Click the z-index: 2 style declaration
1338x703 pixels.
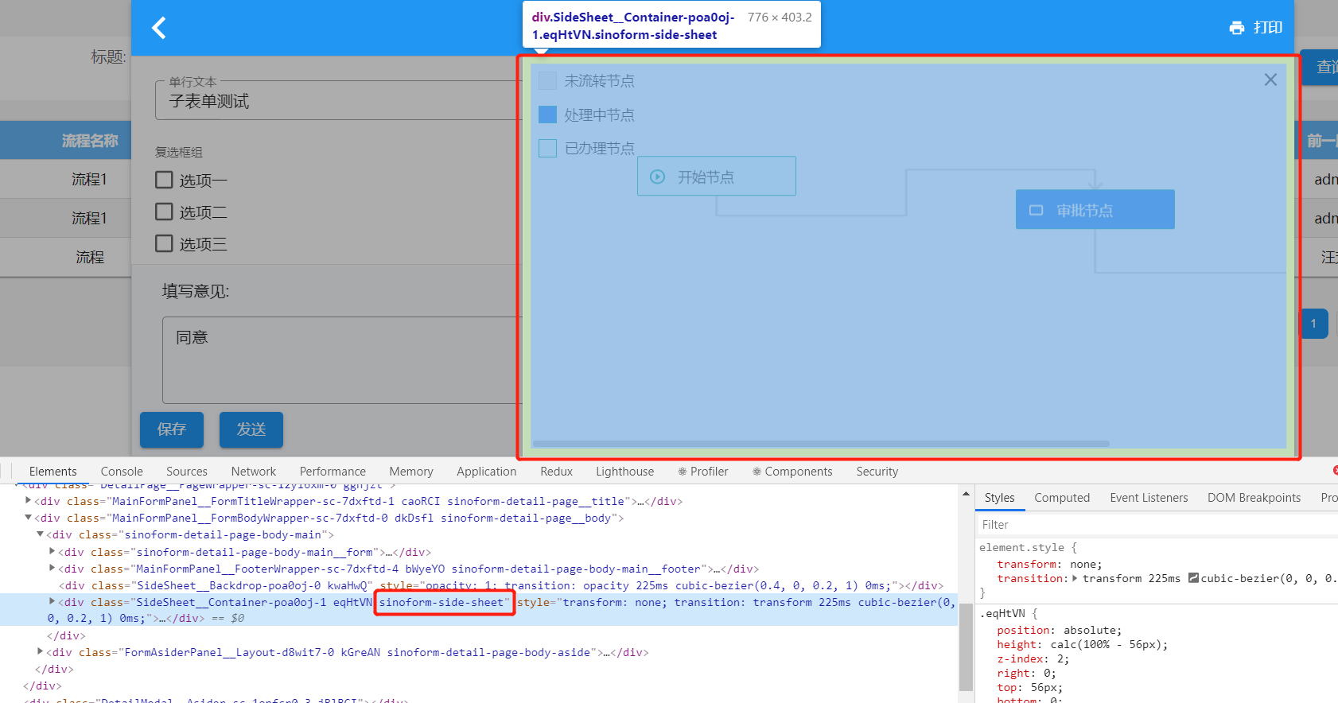(1033, 658)
